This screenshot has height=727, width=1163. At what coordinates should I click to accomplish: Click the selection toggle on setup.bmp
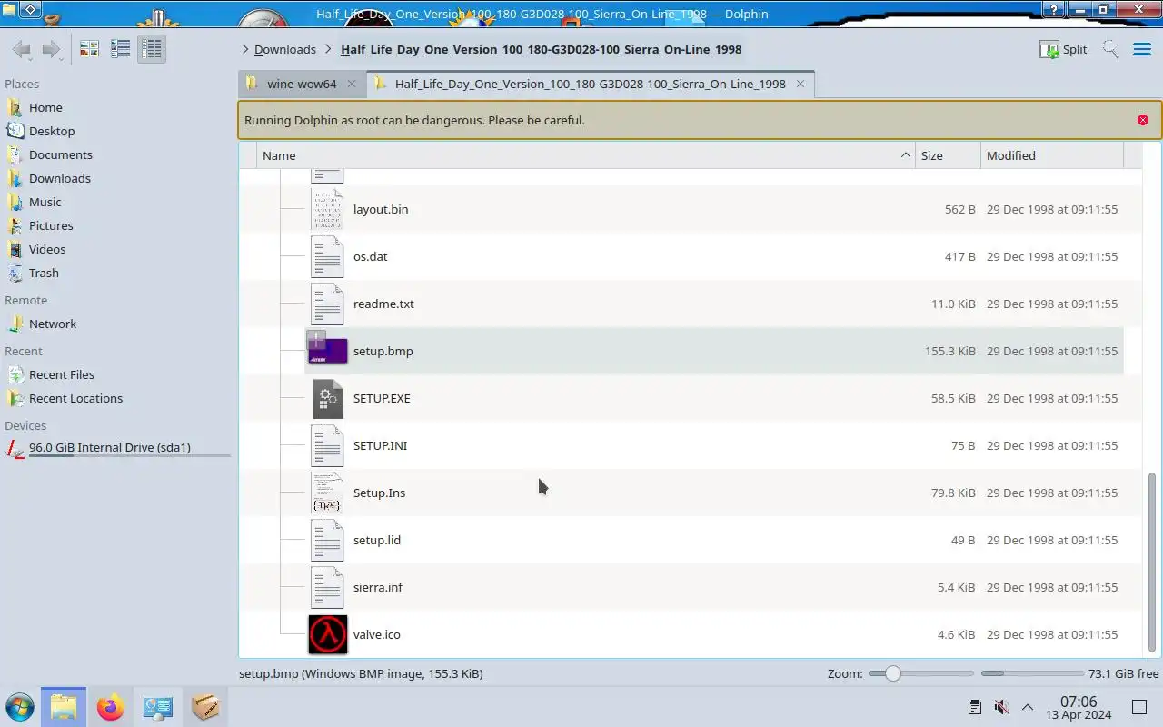click(x=315, y=340)
